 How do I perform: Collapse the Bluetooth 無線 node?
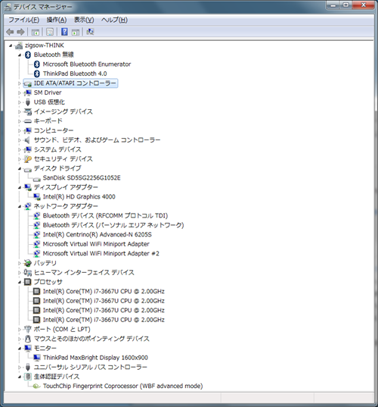click(x=20, y=55)
